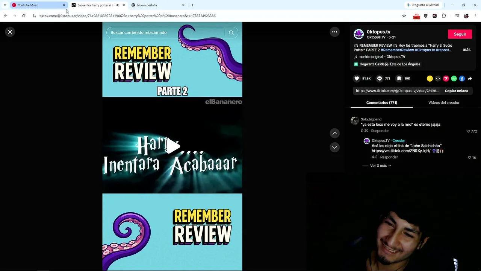Open the 0ktopus.tv username heading

(378, 32)
